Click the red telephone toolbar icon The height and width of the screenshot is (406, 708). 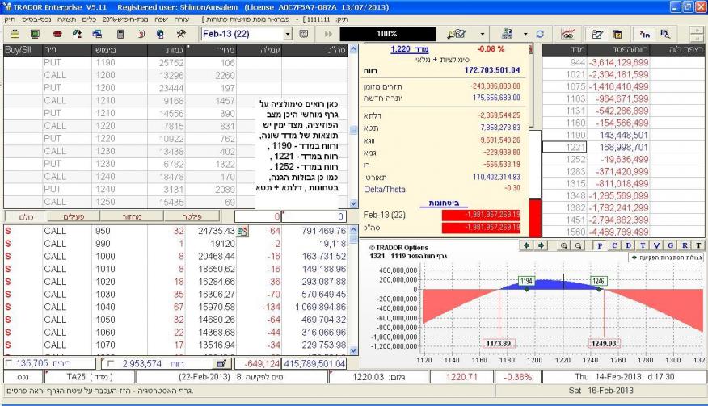(x=57, y=35)
